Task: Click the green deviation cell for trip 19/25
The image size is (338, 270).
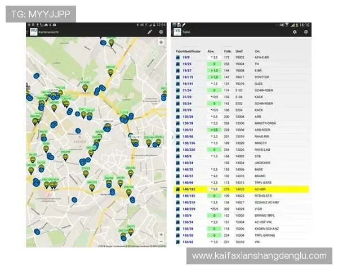Action: [x=214, y=64]
